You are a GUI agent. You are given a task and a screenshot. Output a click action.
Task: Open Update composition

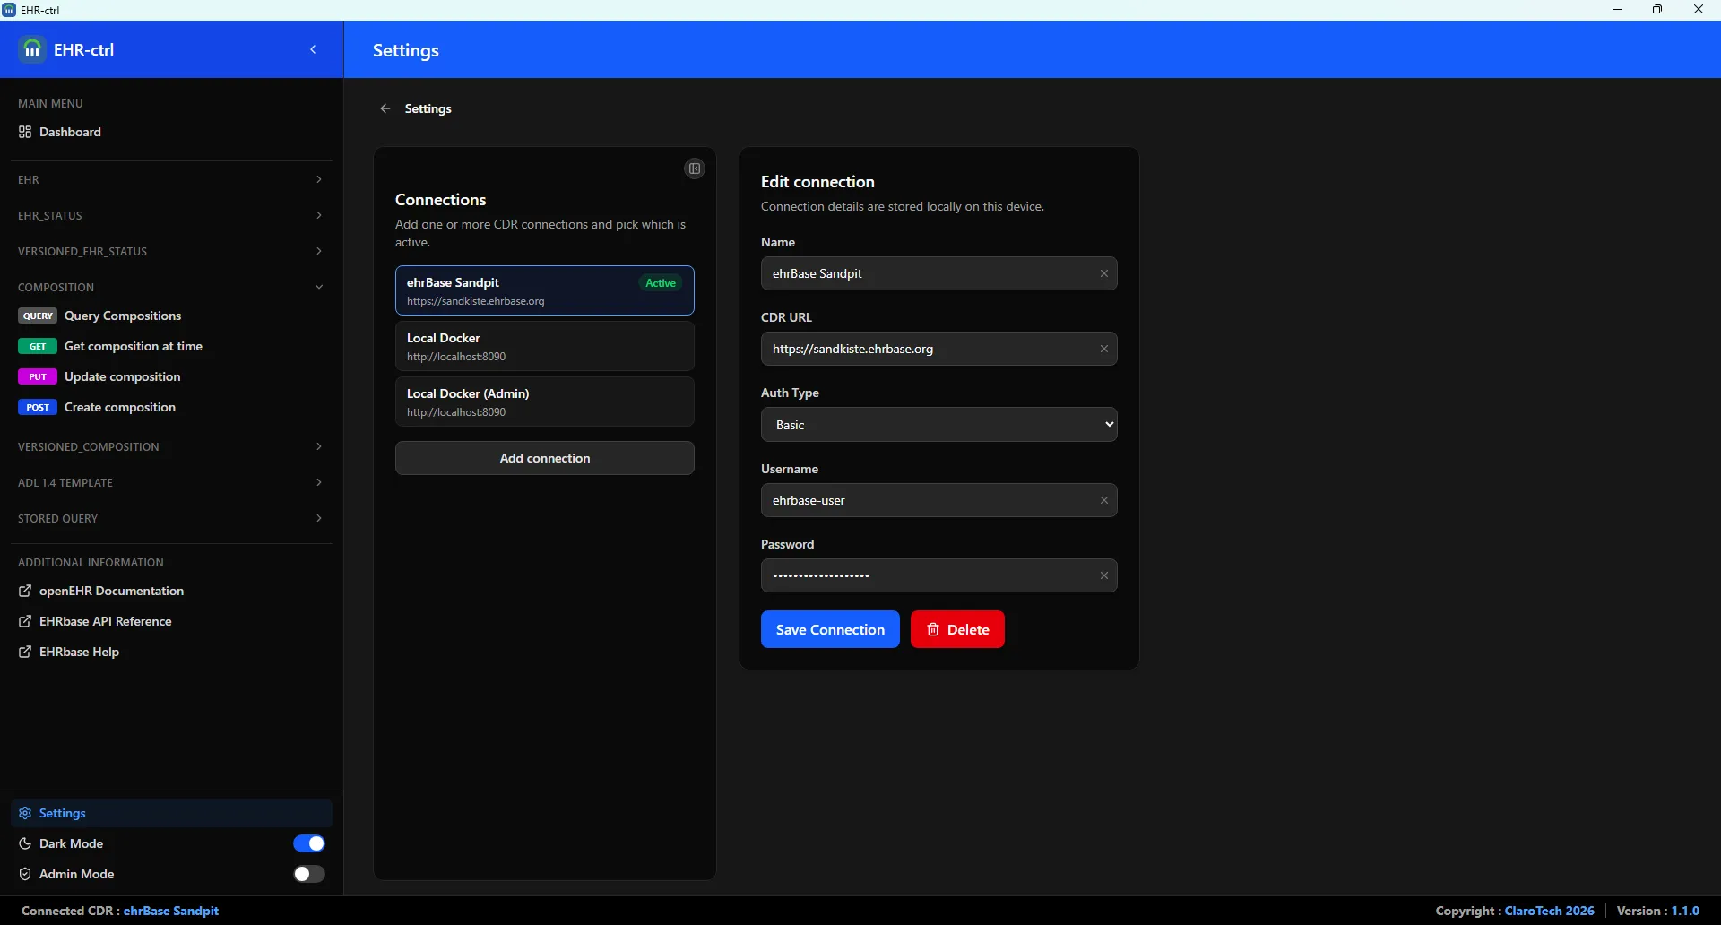click(171, 376)
